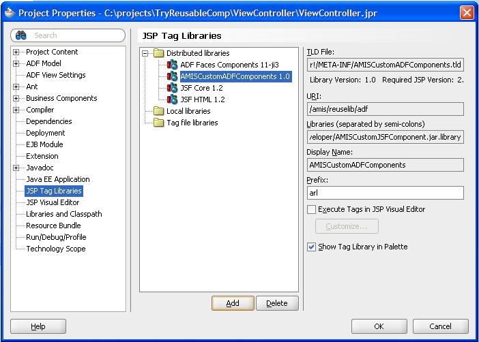Image resolution: width=479 pixels, height=342 pixels.
Task: Click the binoculars search icon
Action: (20, 35)
